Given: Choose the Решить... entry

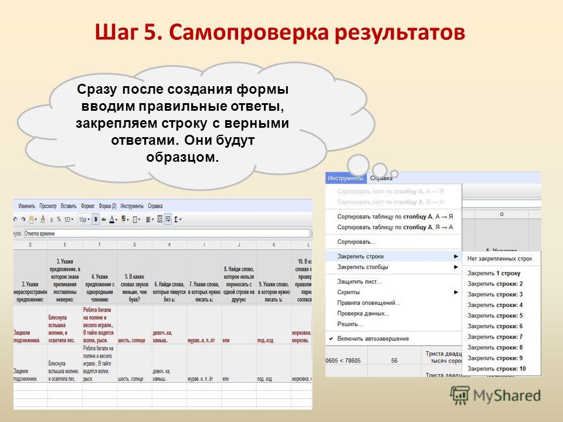Looking at the screenshot, I should click(x=394, y=324).
